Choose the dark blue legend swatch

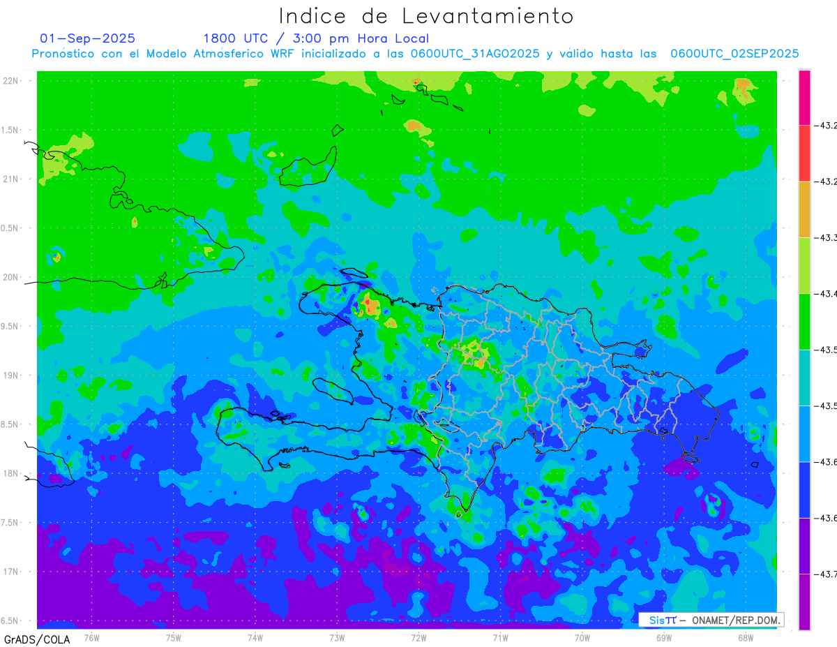click(x=804, y=489)
